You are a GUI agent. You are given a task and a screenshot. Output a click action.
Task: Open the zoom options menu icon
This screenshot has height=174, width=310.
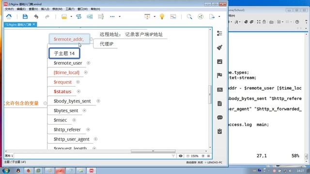coord(208,156)
